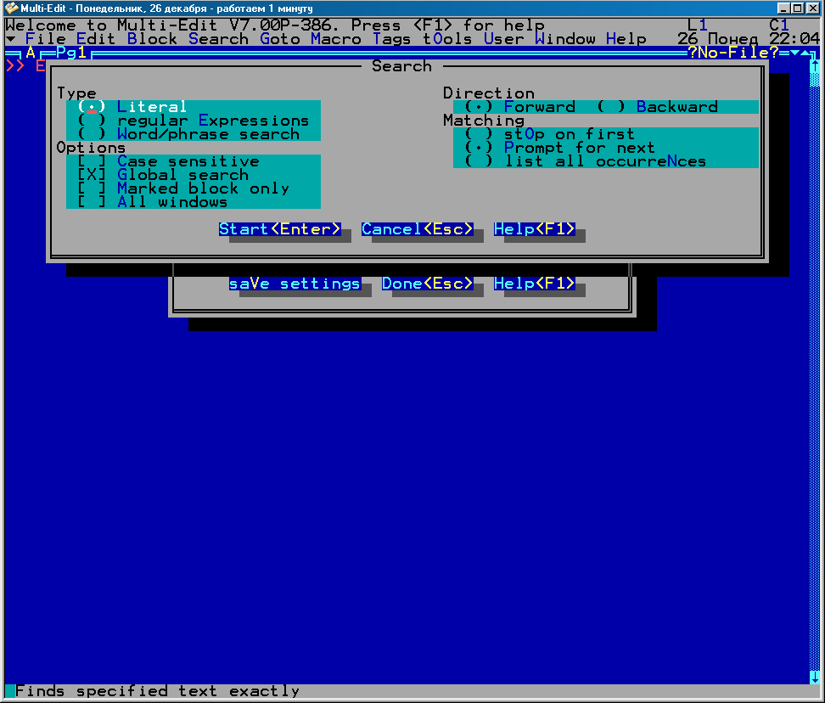Enable Marked block only option
Viewport: 825px width, 703px height.
183,188
